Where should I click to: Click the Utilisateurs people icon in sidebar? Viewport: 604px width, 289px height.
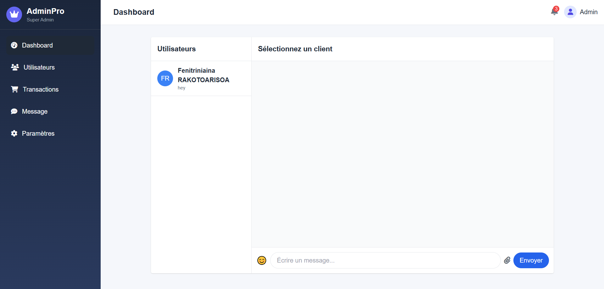[15, 67]
